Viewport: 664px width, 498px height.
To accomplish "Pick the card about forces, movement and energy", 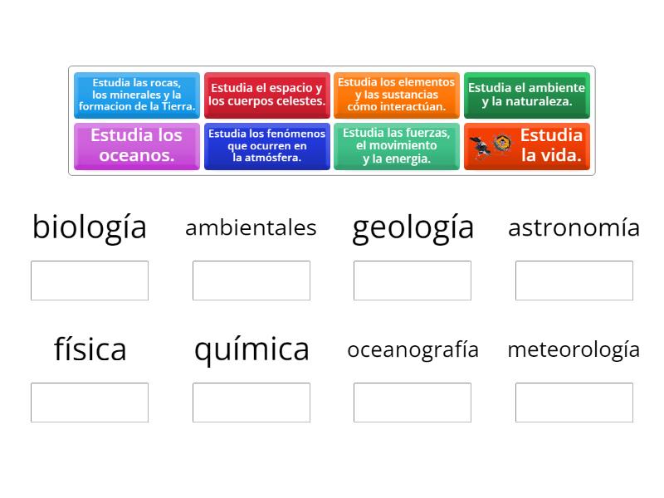I will 396,146.
